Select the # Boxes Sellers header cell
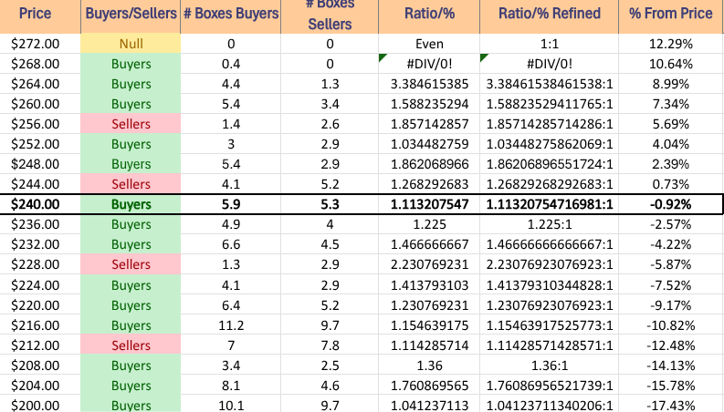 (330, 15)
